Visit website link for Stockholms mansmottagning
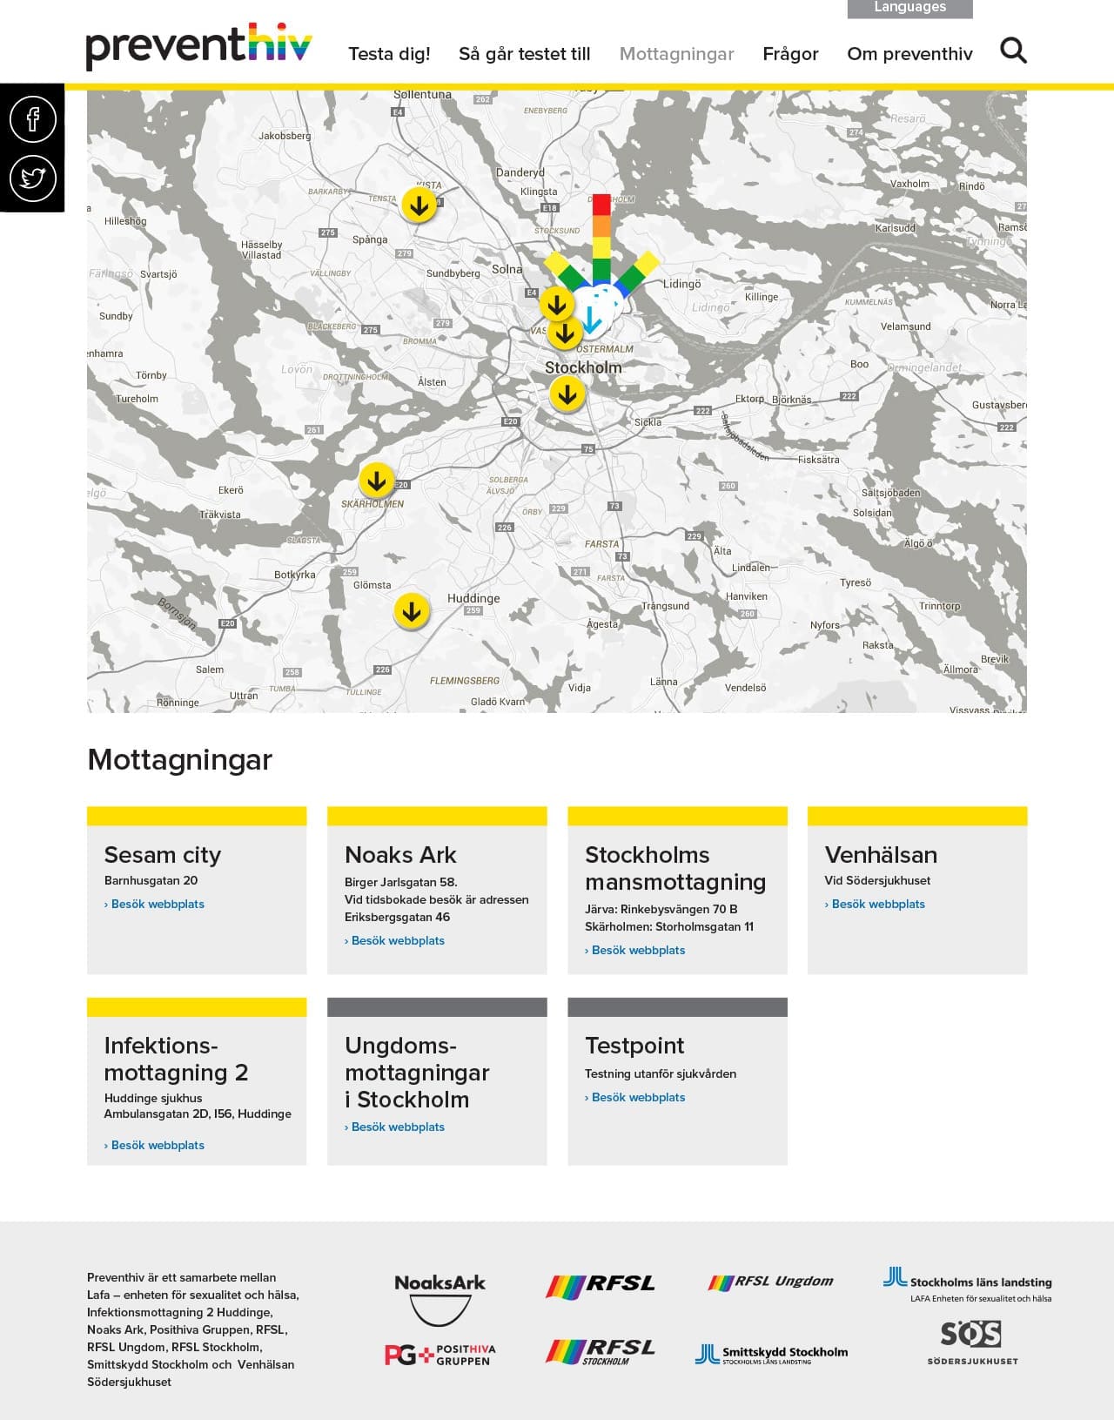 (635, 950)
